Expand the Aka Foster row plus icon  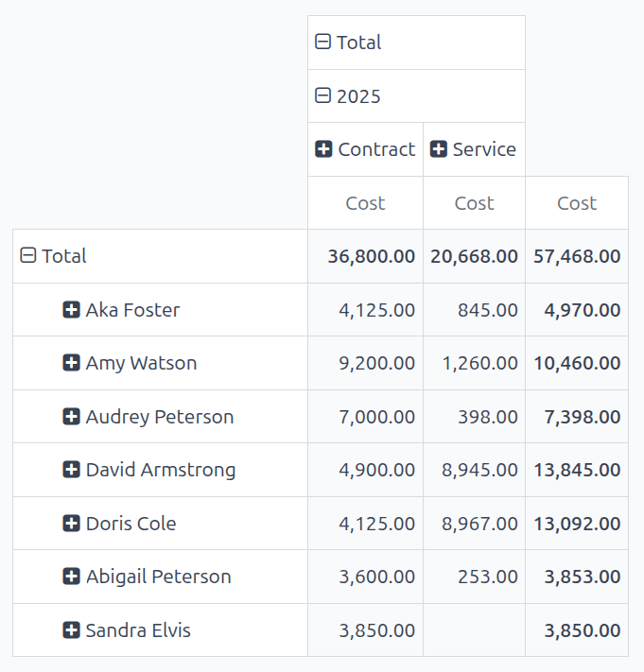pos(71,310)
